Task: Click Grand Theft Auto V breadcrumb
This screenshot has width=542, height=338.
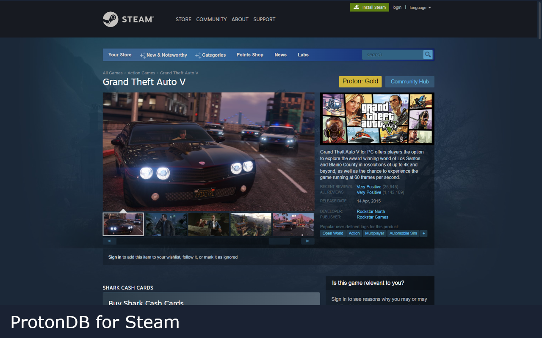Action: (x=179, y=73)
